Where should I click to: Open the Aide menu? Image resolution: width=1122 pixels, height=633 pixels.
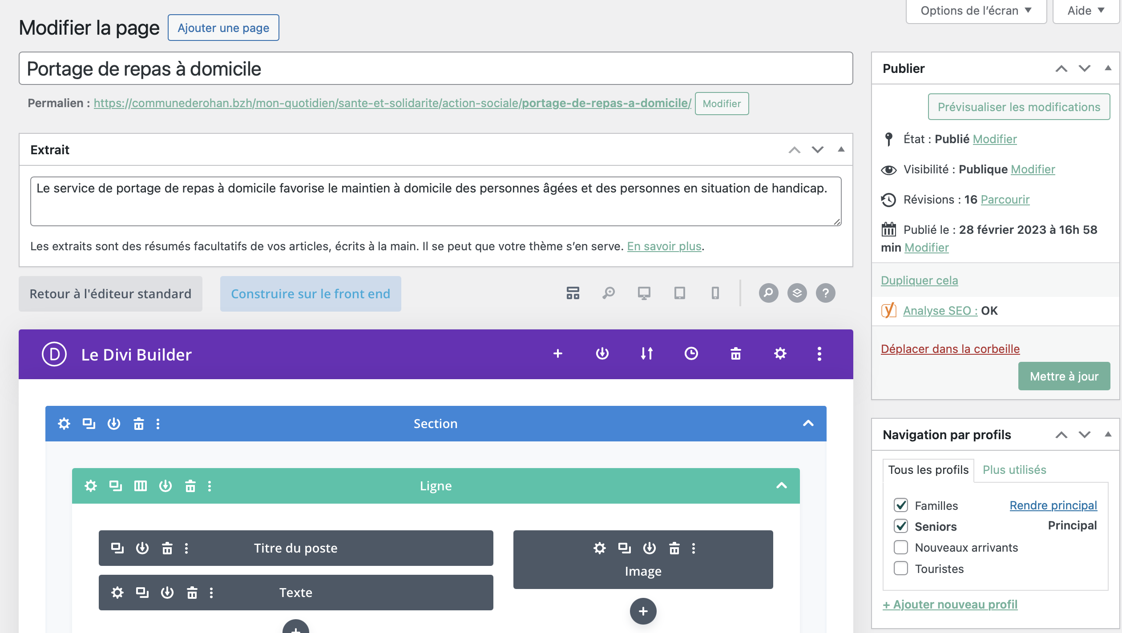coord(1086,10)
